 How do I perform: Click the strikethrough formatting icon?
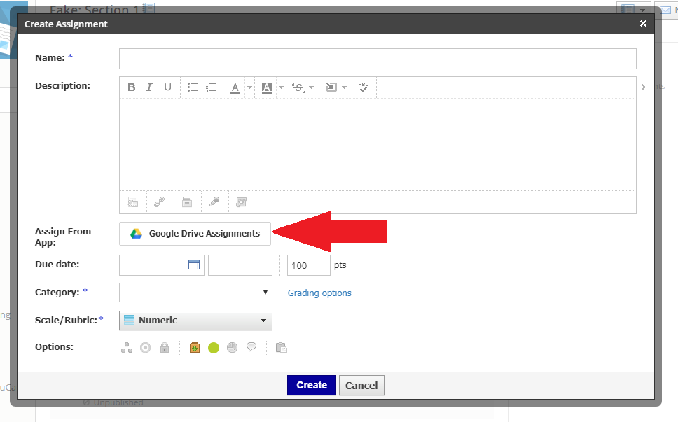298,87
